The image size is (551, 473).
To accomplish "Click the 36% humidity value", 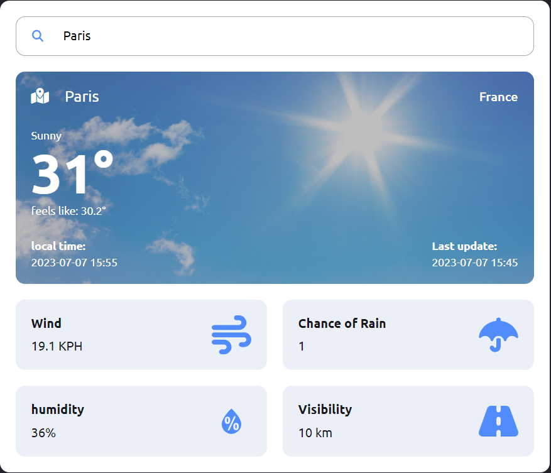I will tap(43, 433).
